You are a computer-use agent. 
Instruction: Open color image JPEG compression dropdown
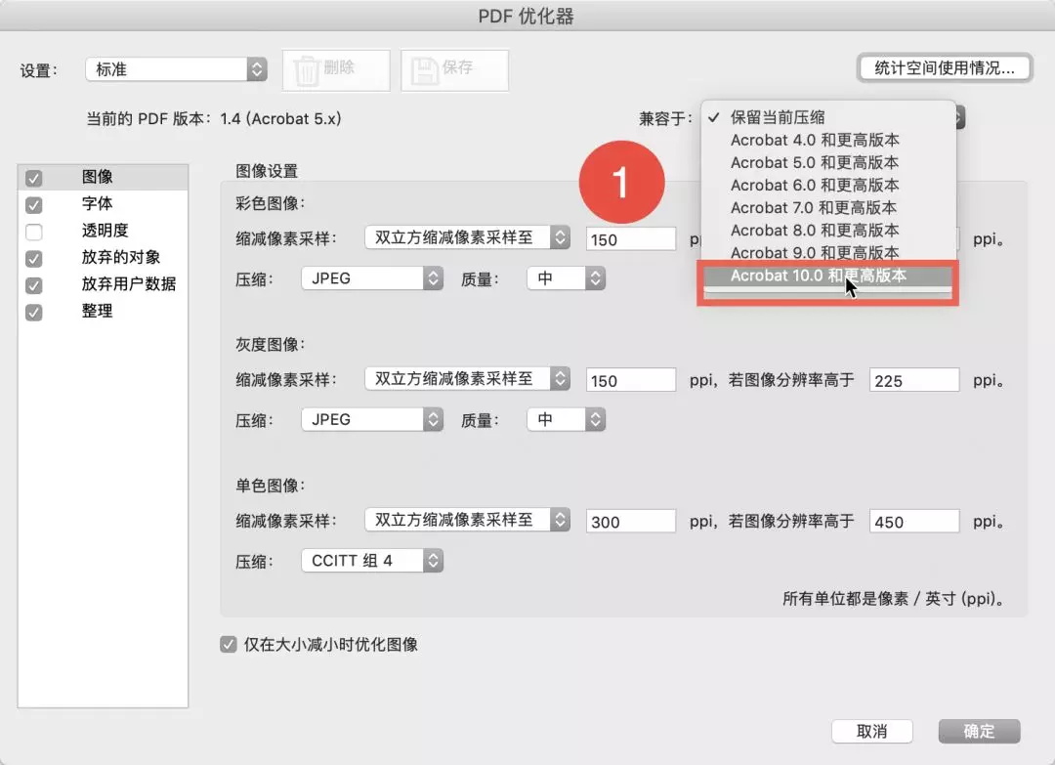coord(371,278)
